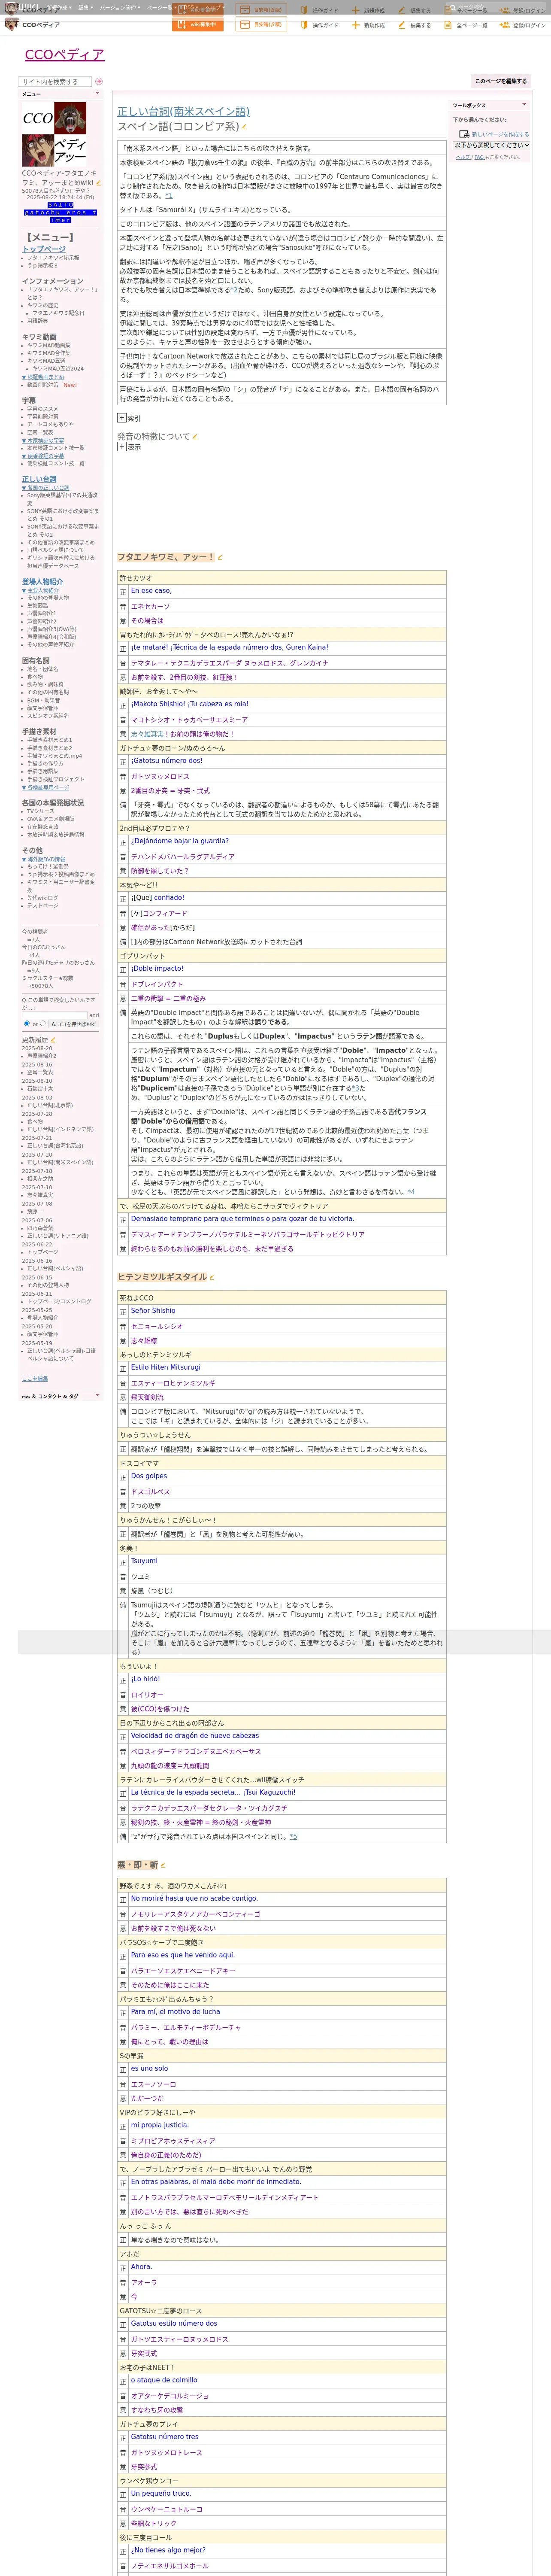Open the 新規作成 menu item

coord(368,25)
